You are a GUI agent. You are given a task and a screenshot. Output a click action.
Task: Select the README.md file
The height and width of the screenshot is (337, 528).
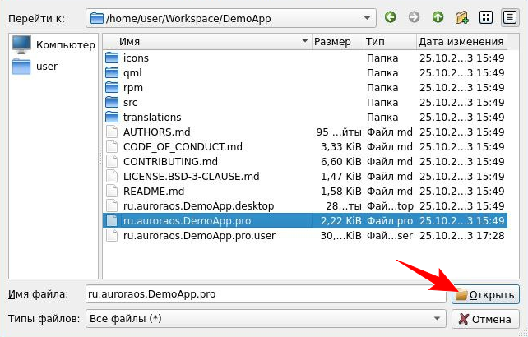(153, 192)
